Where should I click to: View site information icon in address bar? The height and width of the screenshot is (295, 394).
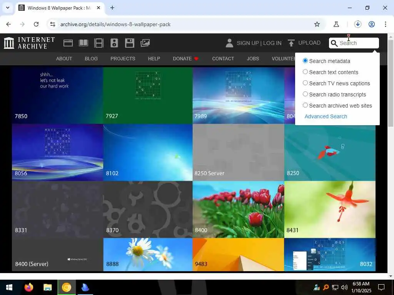[x=52, y=24]
